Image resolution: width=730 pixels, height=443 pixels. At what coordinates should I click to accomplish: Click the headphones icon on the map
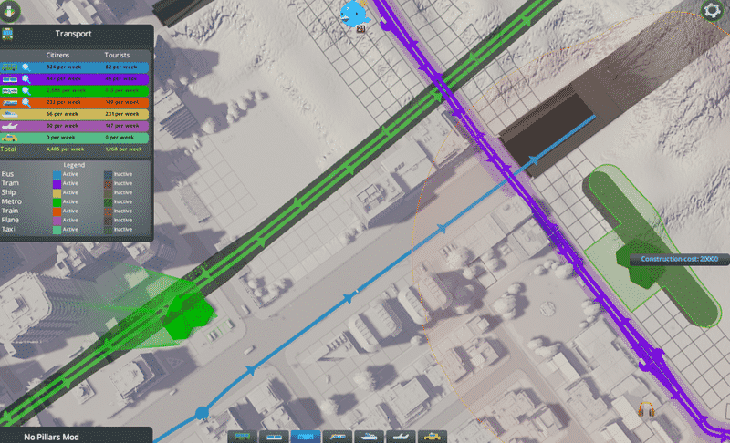click(x=648, y=409)
